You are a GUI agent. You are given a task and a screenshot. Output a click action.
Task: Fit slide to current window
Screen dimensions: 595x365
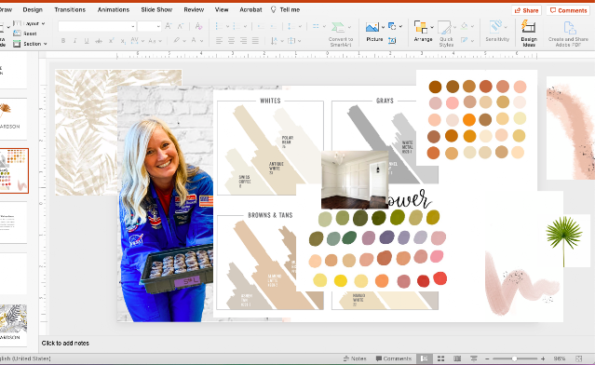[578, 358]
